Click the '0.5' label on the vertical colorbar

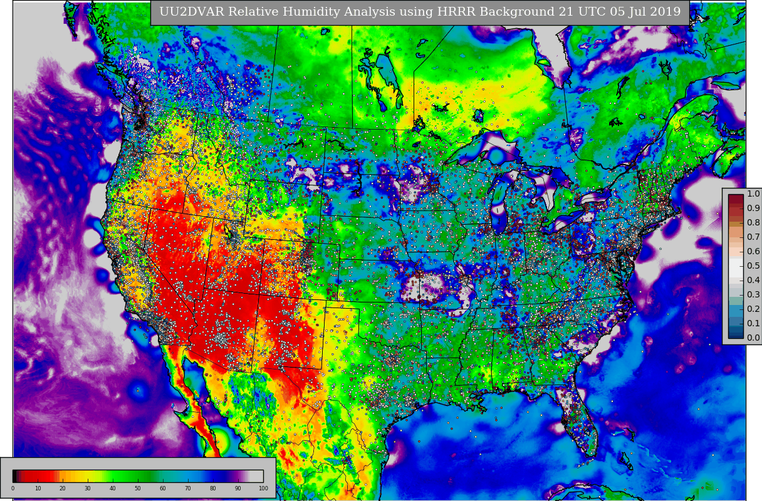click(x=753, y=266)
